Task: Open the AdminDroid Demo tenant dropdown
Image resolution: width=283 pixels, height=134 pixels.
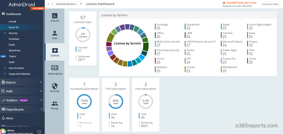Action: pyautogui.click(x=69, y=4)
